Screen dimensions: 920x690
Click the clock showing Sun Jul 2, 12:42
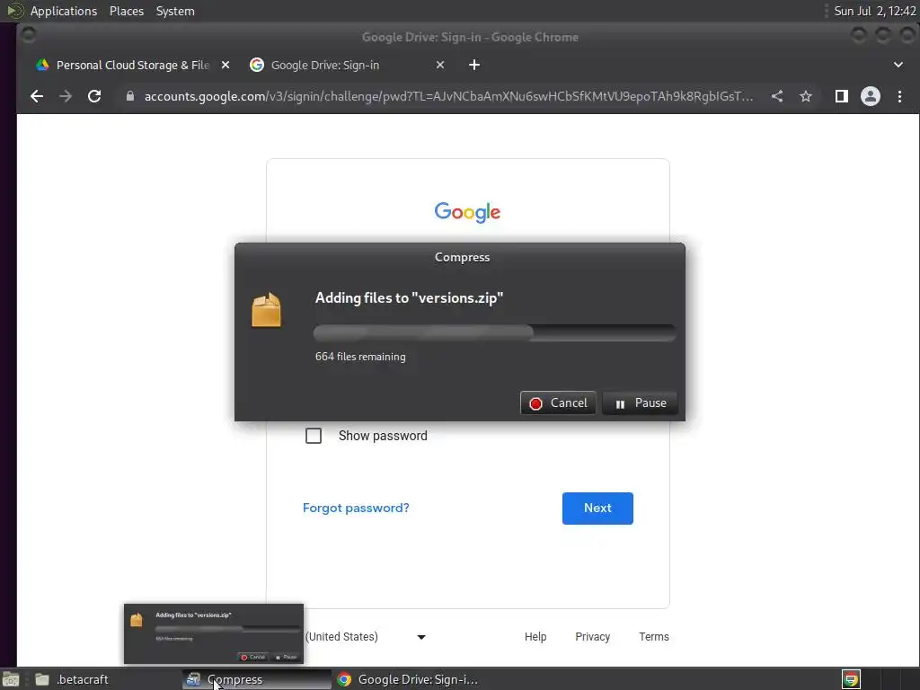coord(875,11)
